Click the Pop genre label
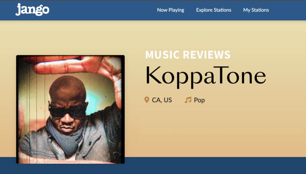This screenshot has height=174, width=306. (199, 100)
